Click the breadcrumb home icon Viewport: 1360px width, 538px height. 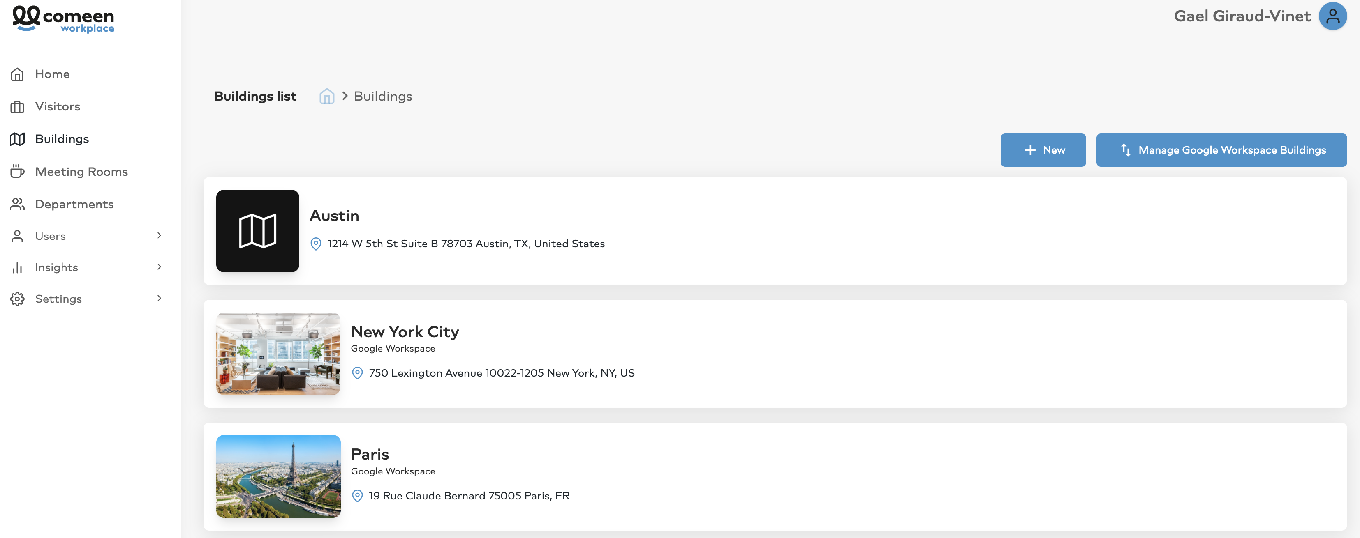(x=327, y=96)
